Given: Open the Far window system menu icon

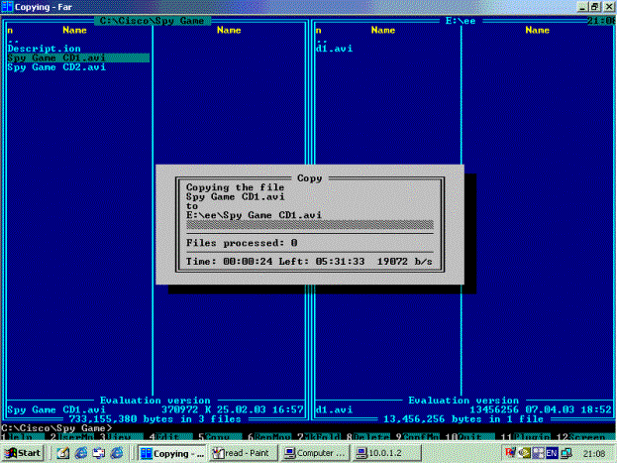Looking at the screenshot, I should coord(8,7).
